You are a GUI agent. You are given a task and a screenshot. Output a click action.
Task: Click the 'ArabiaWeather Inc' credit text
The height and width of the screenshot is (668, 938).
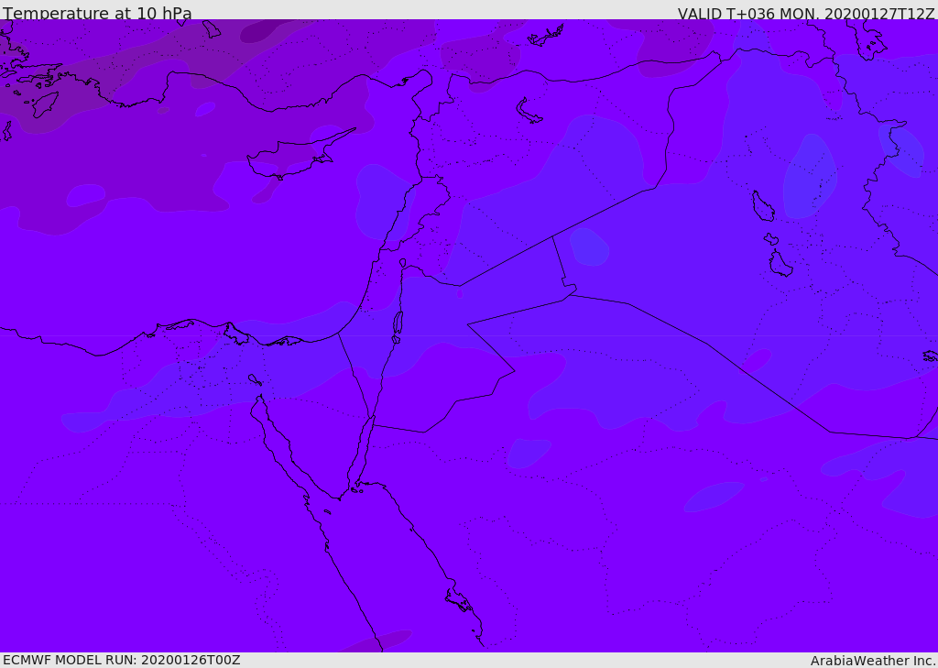[x=872, y=661]
